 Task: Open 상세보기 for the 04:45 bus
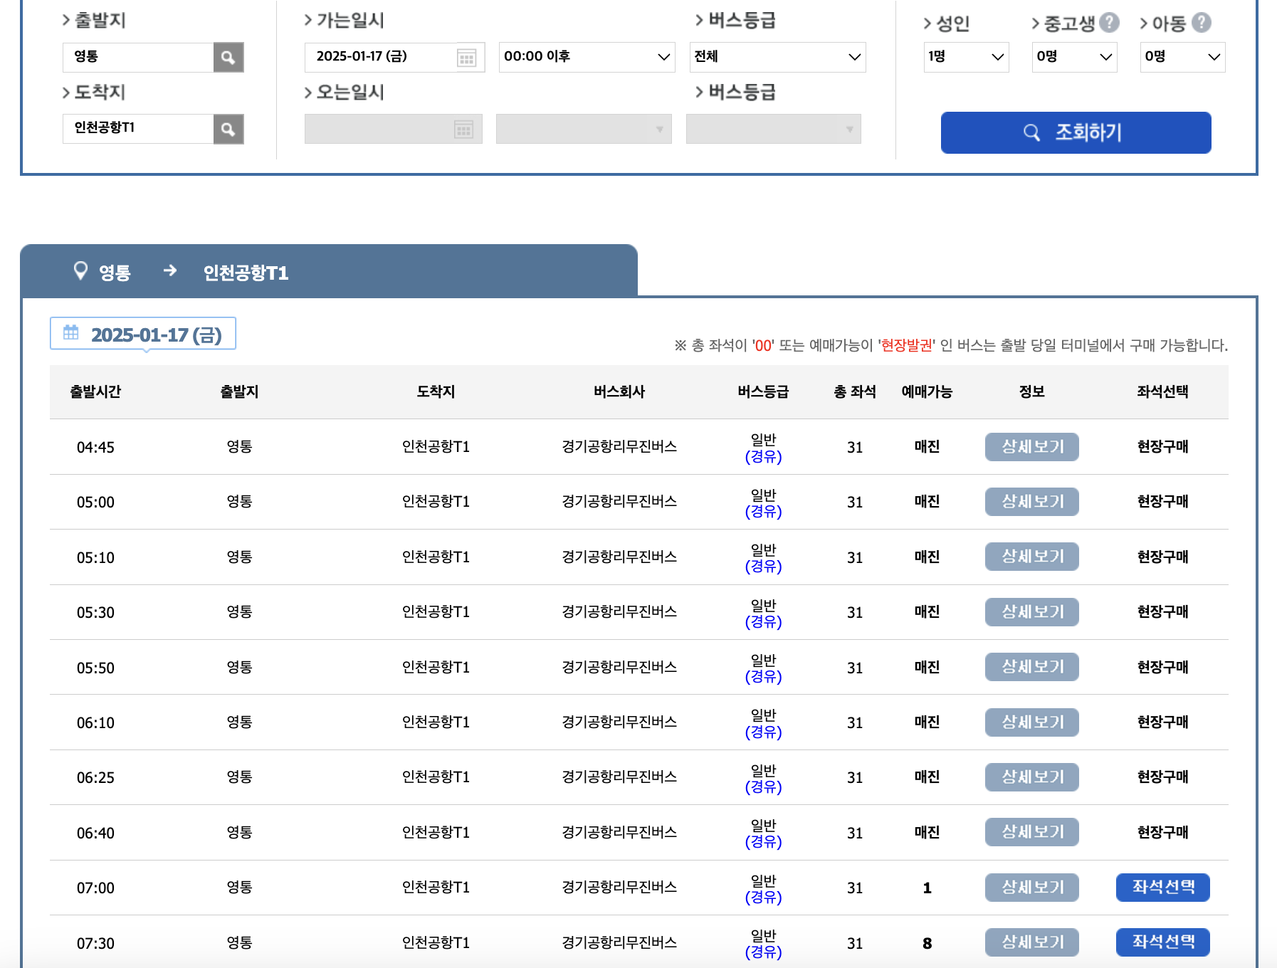click(1031, 446)
